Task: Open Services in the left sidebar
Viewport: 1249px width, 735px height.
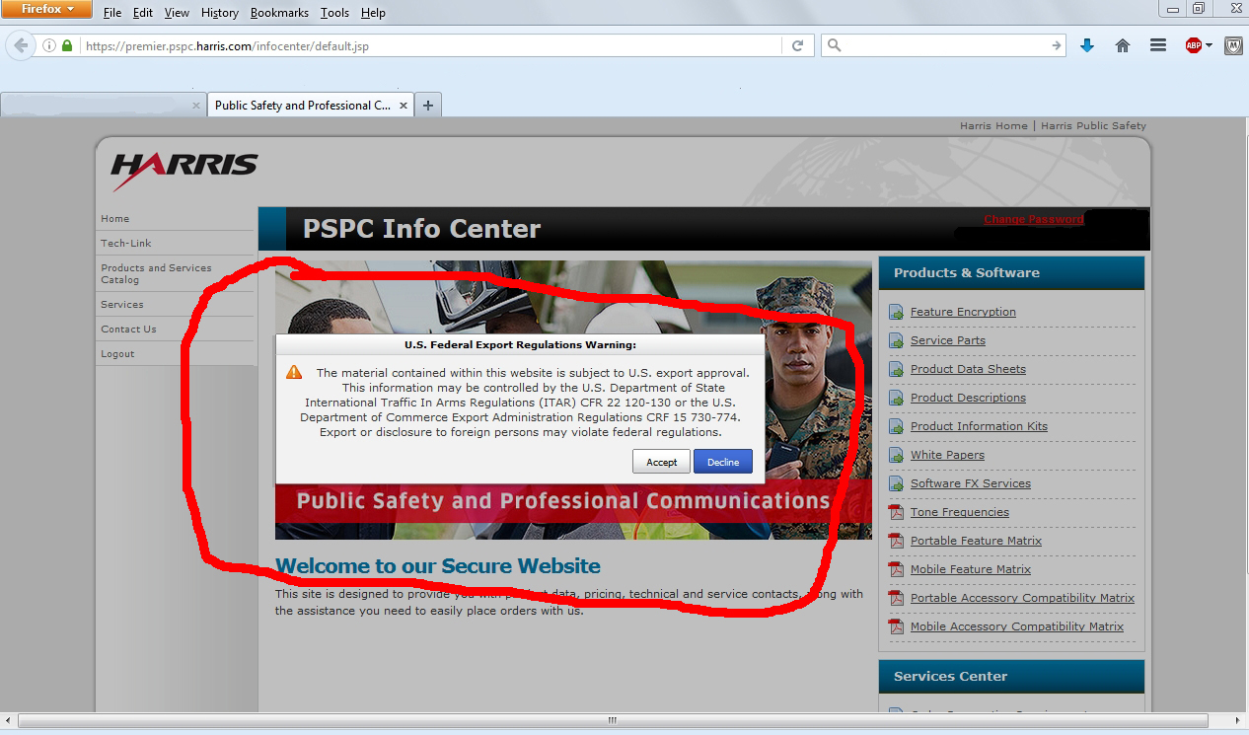Action: pos(121,304)
